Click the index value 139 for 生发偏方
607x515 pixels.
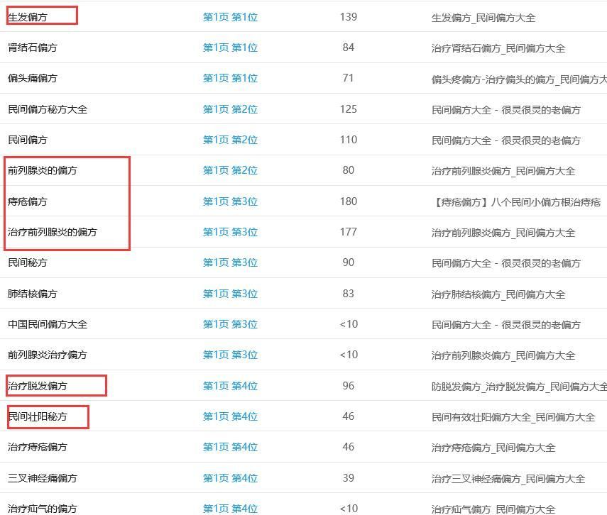(348, 17)
